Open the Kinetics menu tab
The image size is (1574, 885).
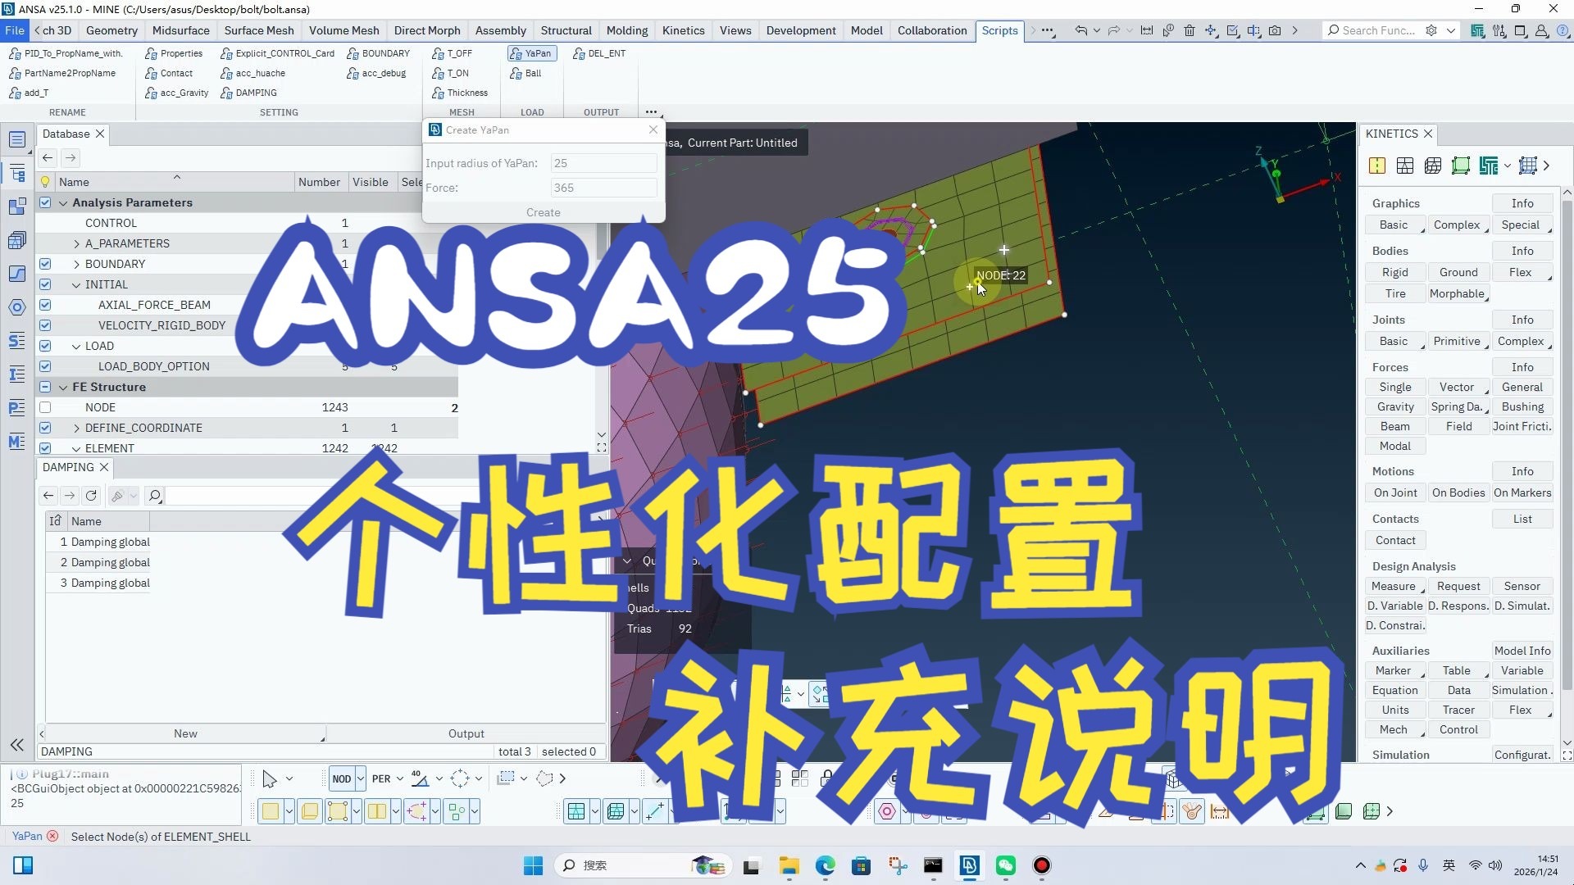point(683,30)
